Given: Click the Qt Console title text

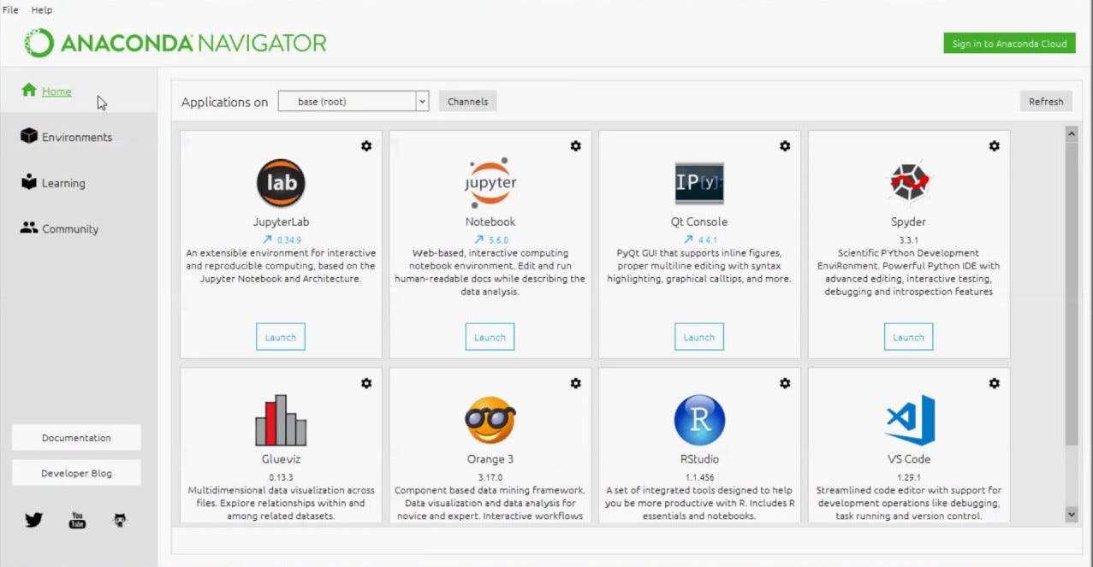Looking at the screenshot, I should [699, 221].
